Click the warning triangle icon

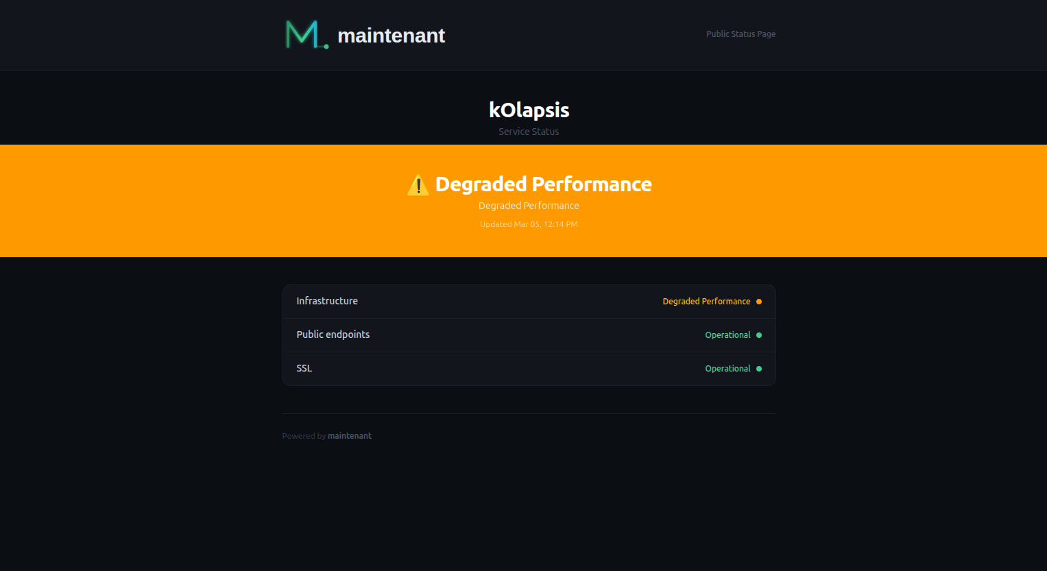coord(418,184)
